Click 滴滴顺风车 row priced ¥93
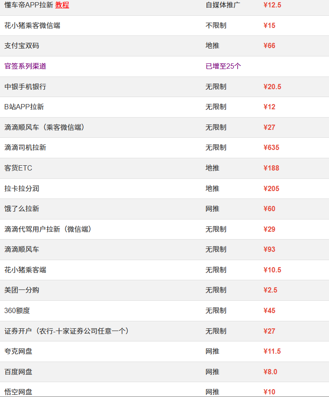 22,250
